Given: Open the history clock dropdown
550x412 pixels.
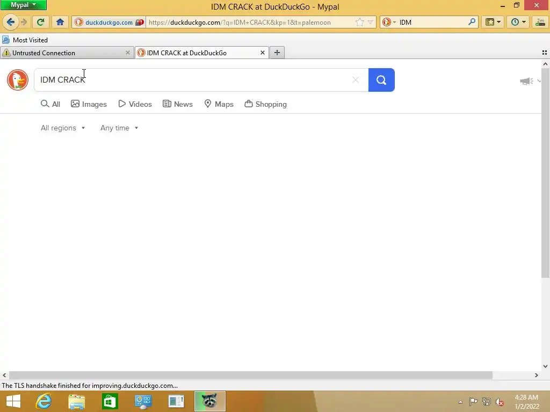Looking at the screenshot, I should pos(518,22).
